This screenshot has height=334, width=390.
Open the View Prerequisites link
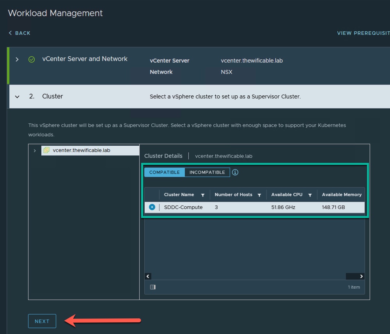pyautogui.click(x=363, y=33)
